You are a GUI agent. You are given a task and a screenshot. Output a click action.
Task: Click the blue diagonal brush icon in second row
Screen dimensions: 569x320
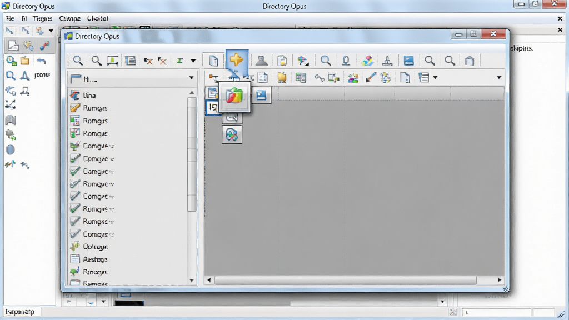point(370,77)
